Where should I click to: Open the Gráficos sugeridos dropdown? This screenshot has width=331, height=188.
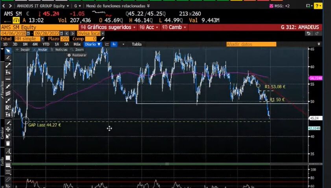click(x=108, y=27)
